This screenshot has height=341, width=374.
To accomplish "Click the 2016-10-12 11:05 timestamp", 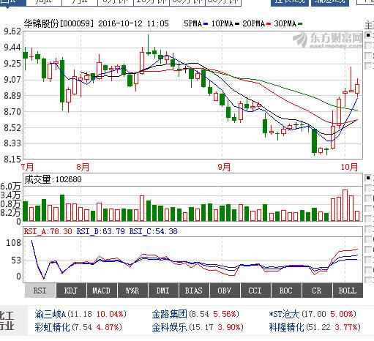I will 133,23.
